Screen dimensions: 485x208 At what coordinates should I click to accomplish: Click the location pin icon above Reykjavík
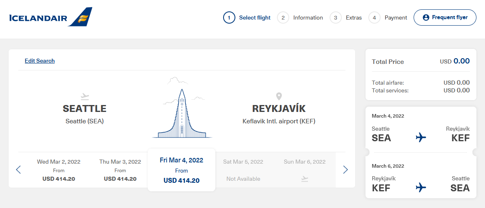pyautogui.click(x=279, y=96)
